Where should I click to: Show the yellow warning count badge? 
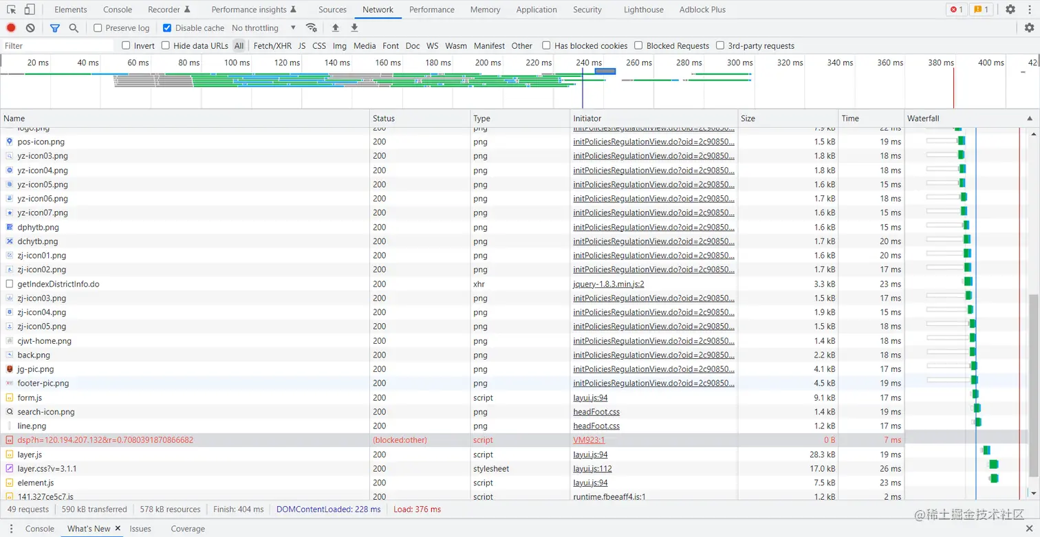(x=981, y=10)
